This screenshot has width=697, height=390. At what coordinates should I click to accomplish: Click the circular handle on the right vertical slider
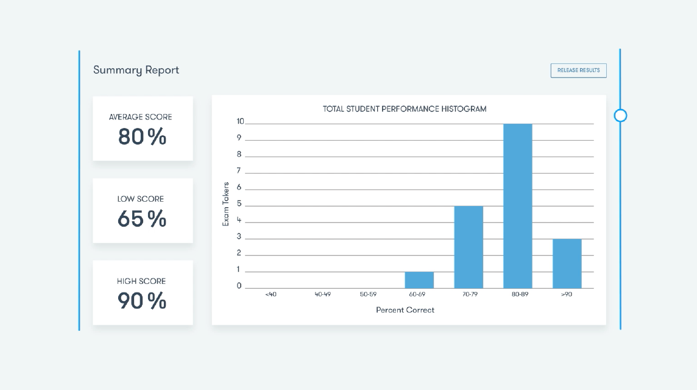coord(620,115)
